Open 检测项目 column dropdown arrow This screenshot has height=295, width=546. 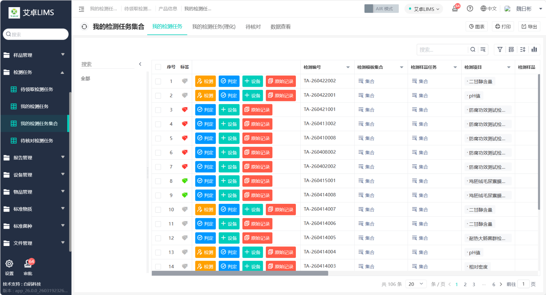[x=509, y=67]
